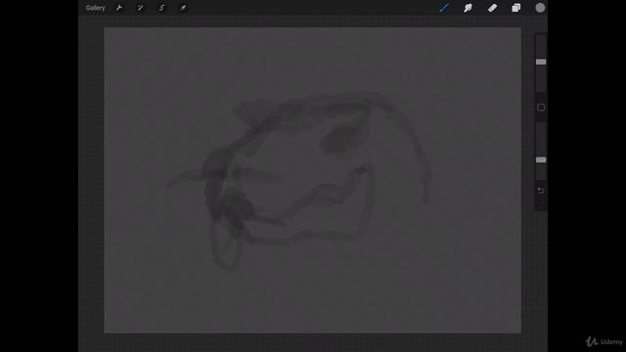Click the brush size slider handle
Screen dimensions: 626x352
(x=541, y=62)
